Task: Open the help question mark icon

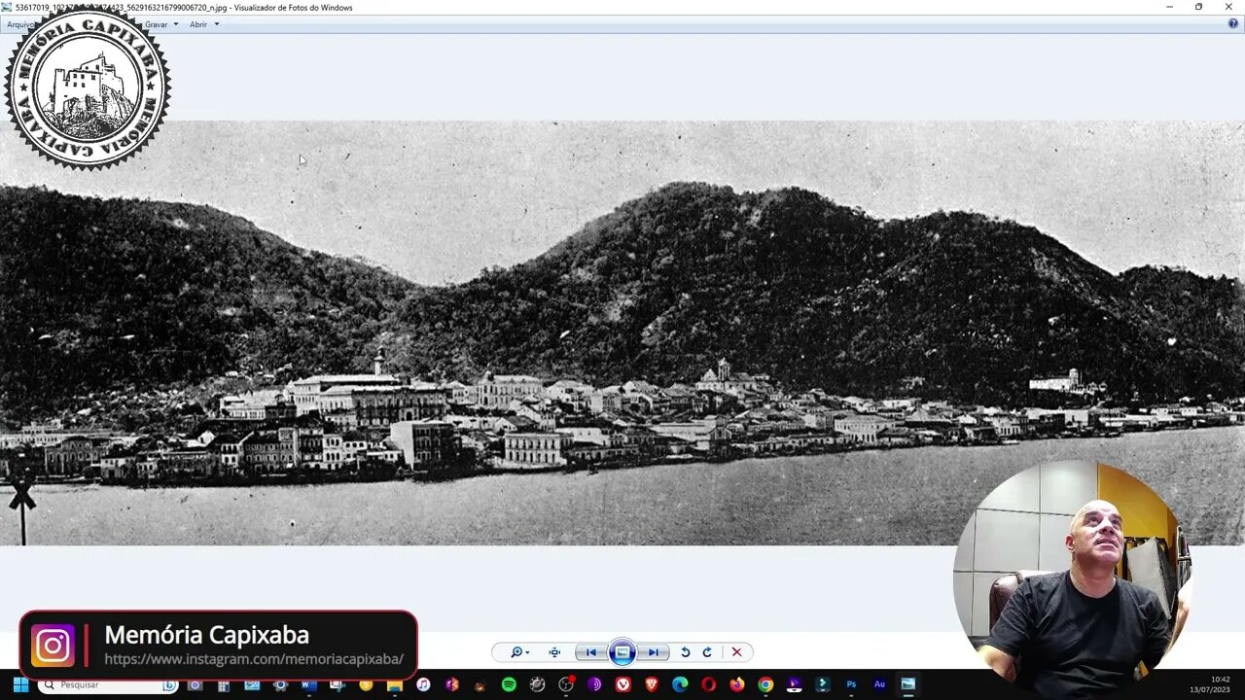Action: pos(1233,23)
